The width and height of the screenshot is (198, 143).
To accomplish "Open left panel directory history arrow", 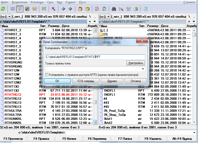I will pos(94,22).
